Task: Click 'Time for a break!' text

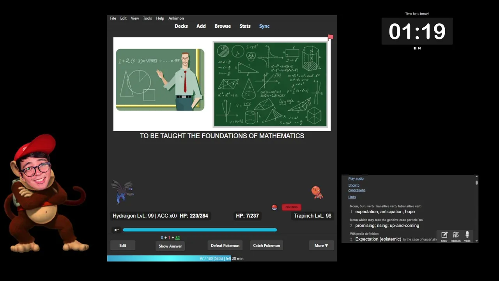Action: (417, 14)
